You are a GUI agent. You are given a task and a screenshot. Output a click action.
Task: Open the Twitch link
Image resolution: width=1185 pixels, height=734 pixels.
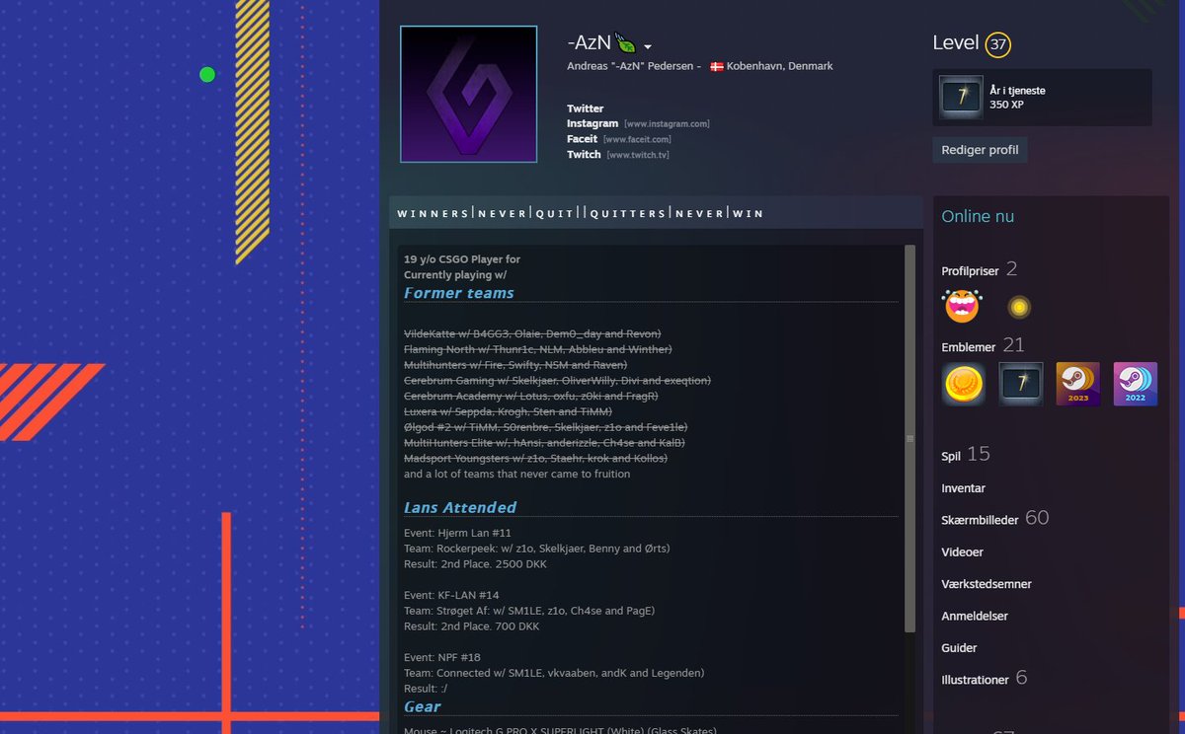(584, 155)
